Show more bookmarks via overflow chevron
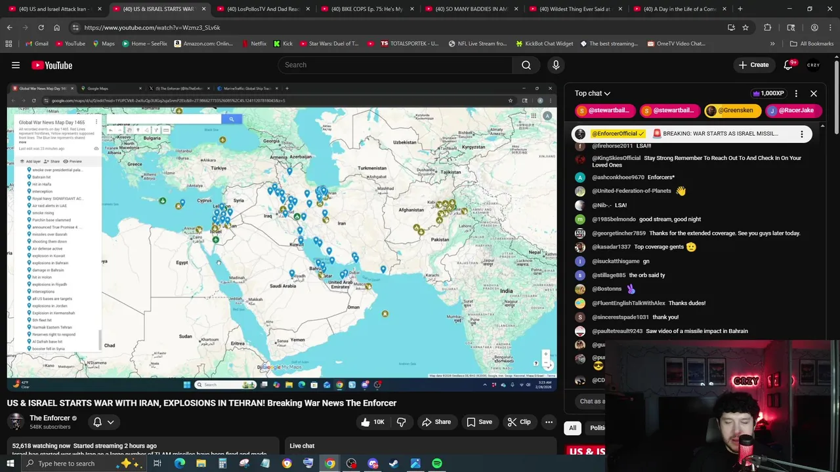This screenshot has height=472, width=840. coord(772,43)
